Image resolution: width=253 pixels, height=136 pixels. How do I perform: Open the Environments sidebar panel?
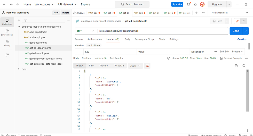click(x=7, y=32)
